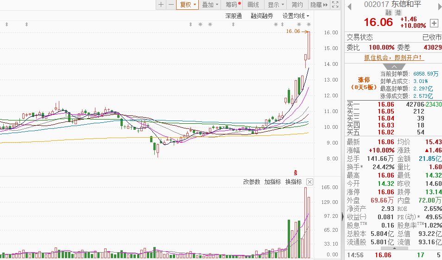Select the 买四 bid row at 16.03
This screenshot has width=442, height=260.
click(x=394, y=125)
